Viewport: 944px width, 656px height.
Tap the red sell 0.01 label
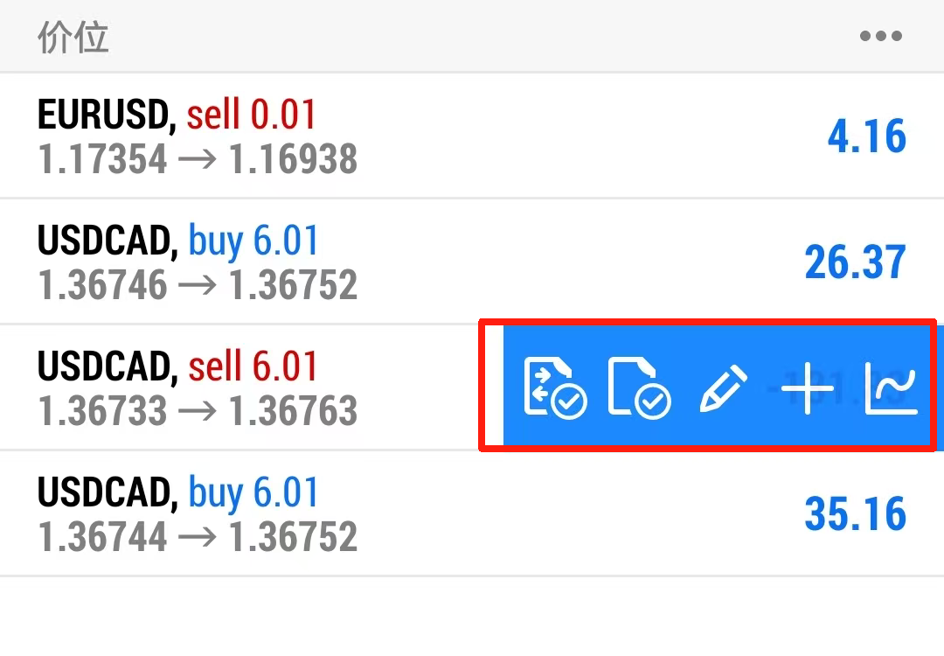coord(251,115)
